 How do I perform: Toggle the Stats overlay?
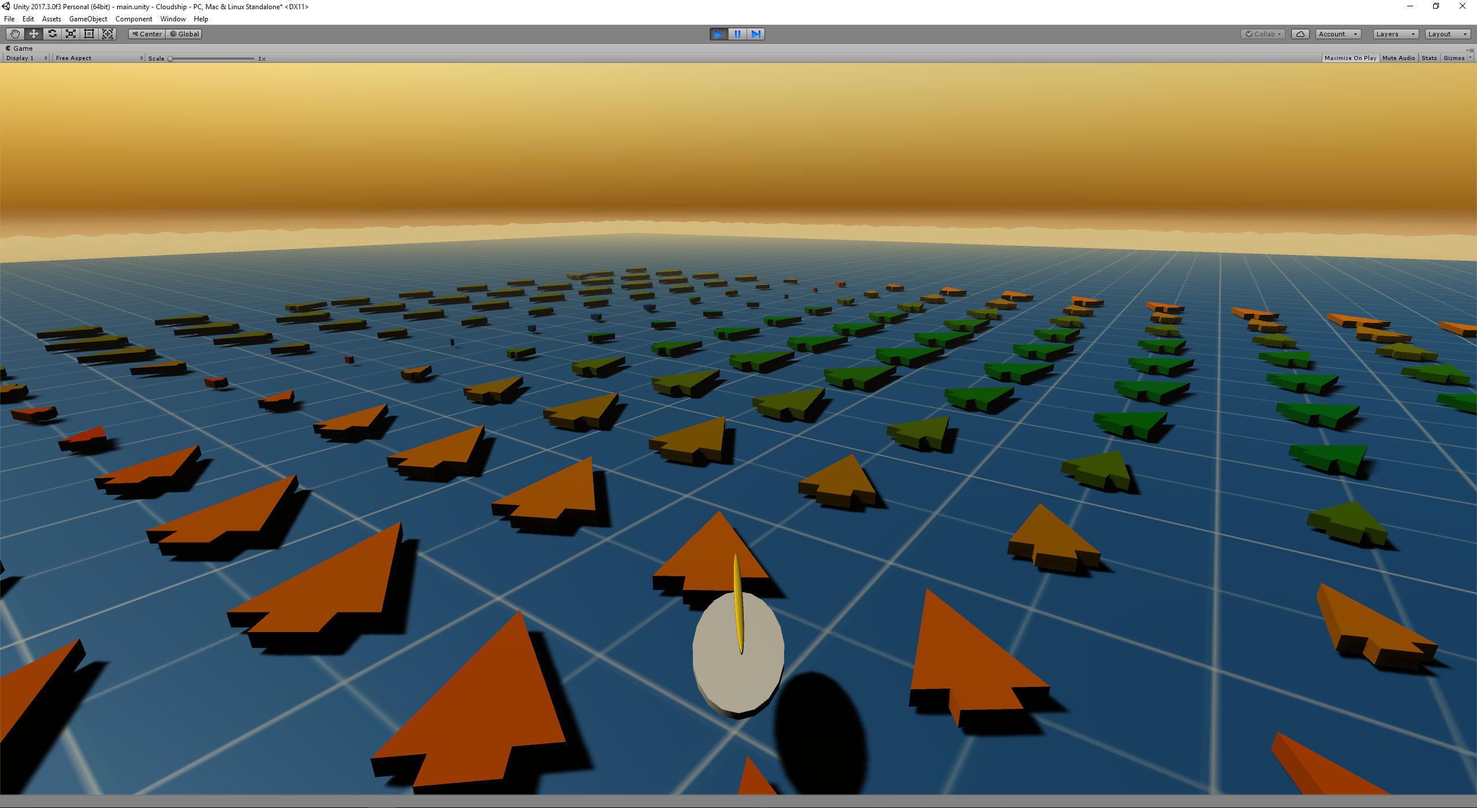coord(1429,58)
